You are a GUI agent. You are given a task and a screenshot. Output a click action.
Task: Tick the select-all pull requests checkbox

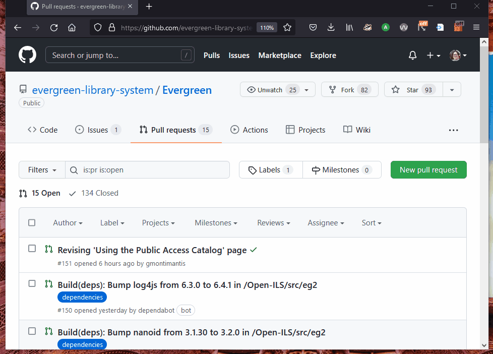(x=32, y=223)
